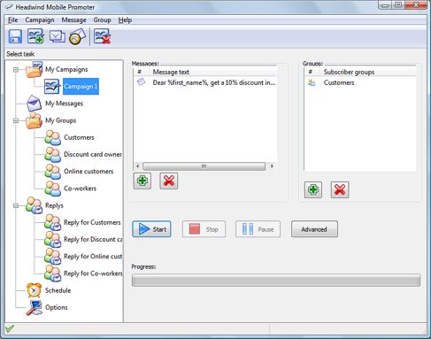431x339 pixels.
Task: Click the Pause button
Action: tap(258, 229)
